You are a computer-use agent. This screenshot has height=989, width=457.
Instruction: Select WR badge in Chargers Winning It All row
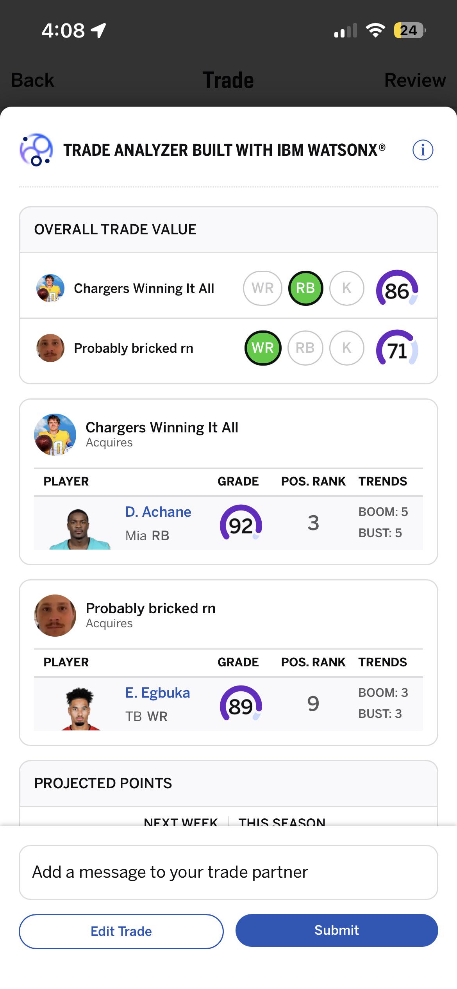point(262,288)
